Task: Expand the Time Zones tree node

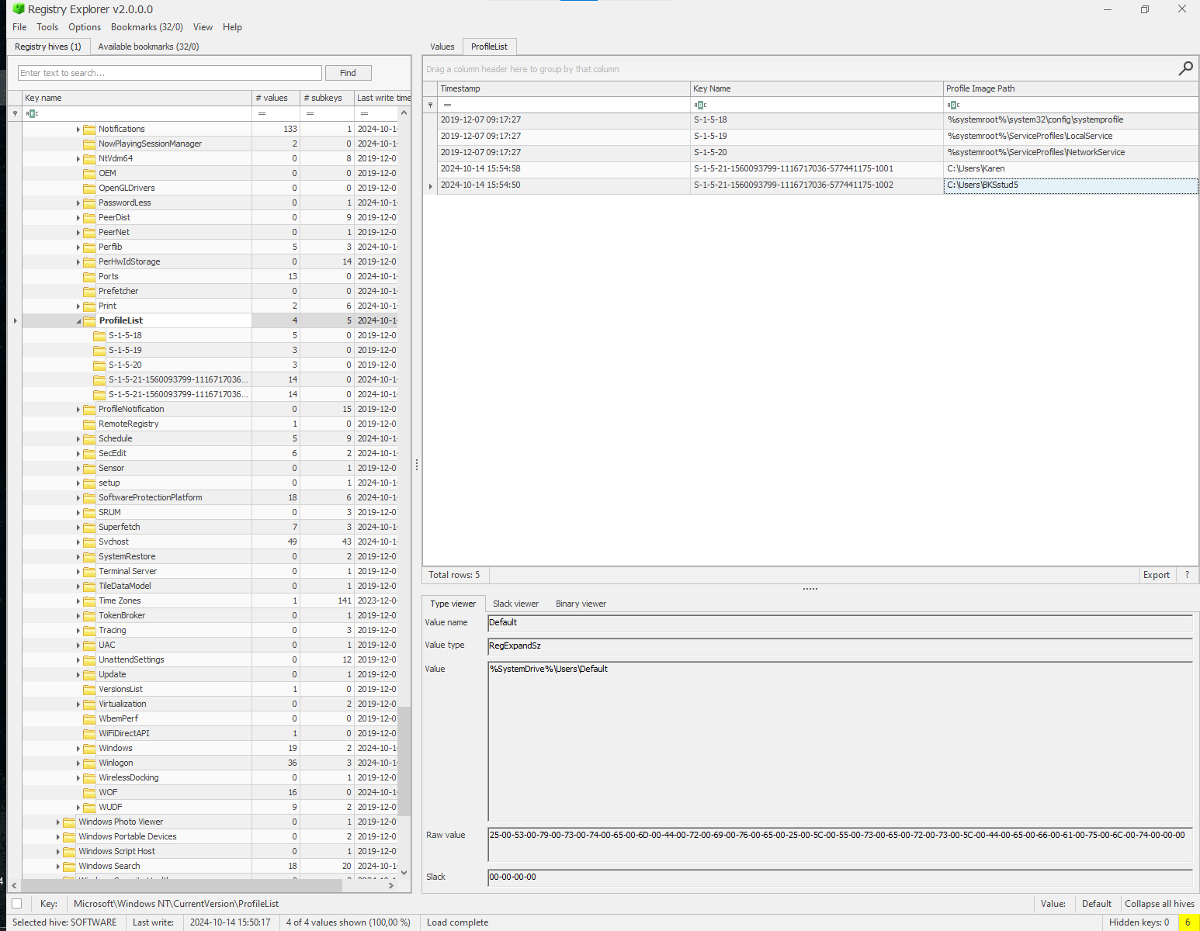Action: [78, 601]
